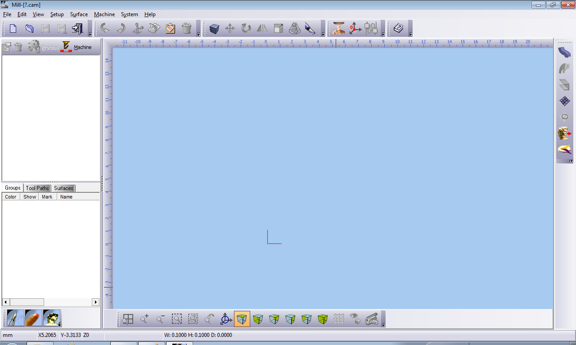576x345 pixels.
Task: Switch to the Tool Paths tab
Action: tap(37, 188)
